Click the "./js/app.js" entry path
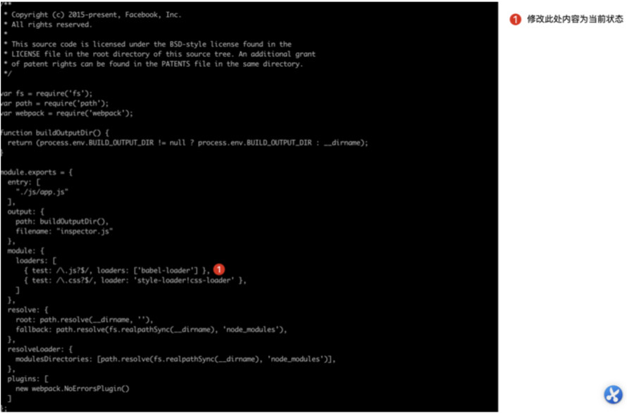 click(42, 192)
